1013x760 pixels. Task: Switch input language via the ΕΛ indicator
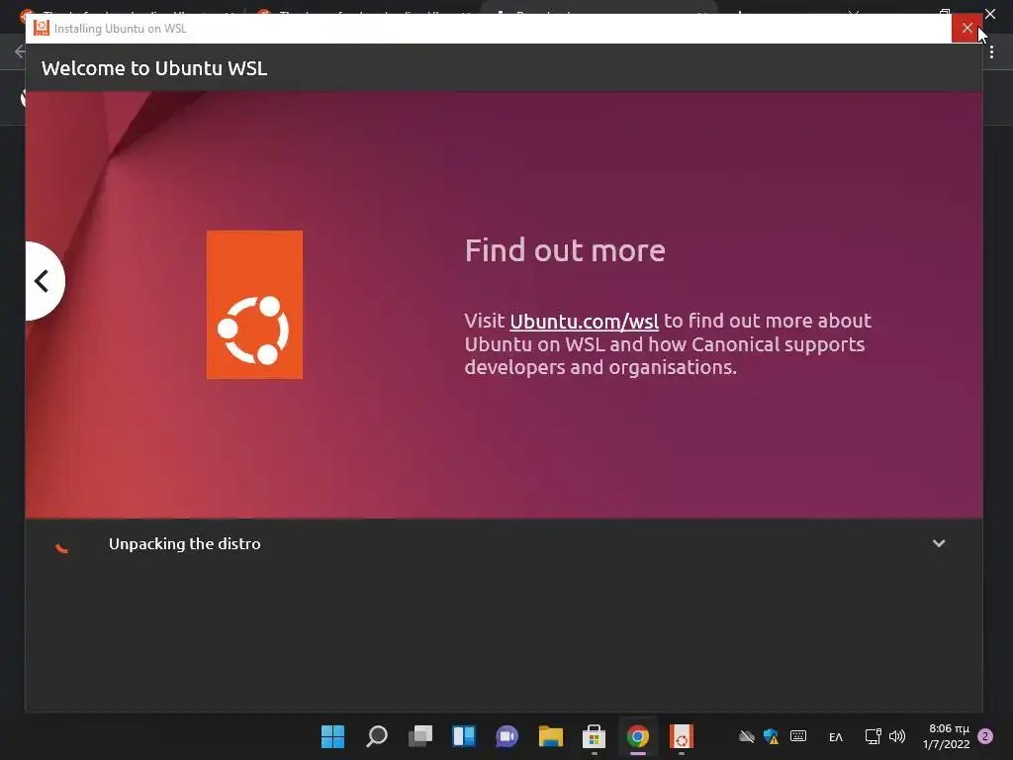[x=835, y=736]
